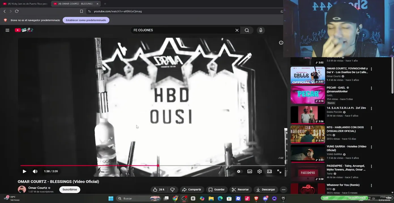The image size is (394, 203).
Task: Set Brave as default browser
Action: [x=86, y=20]
